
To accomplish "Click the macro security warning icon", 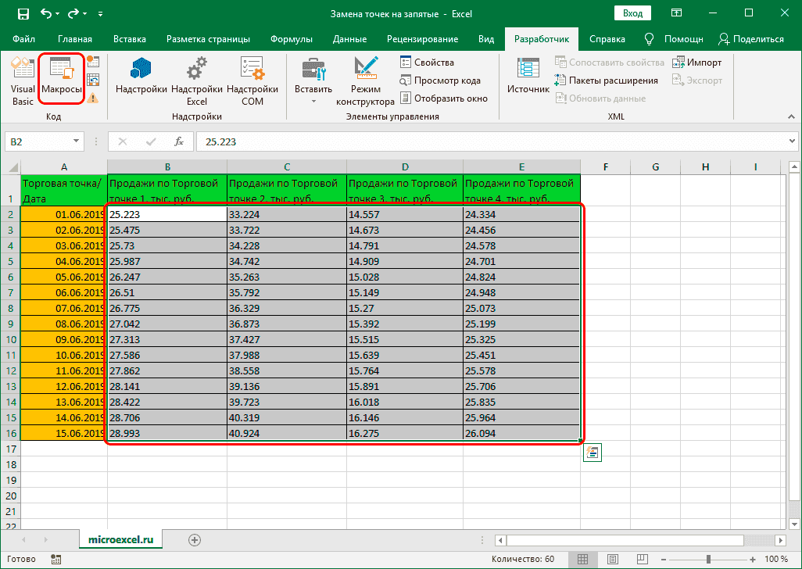I will tap(93, 98).
